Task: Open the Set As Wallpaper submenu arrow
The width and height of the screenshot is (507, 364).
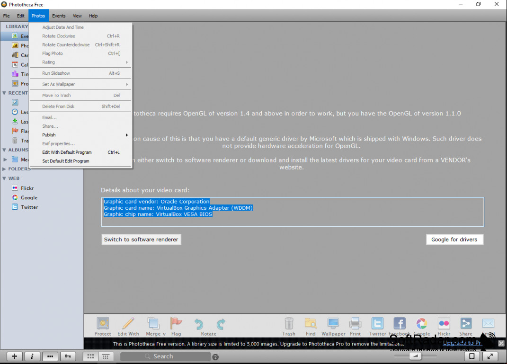Action: tap(127, 84)
